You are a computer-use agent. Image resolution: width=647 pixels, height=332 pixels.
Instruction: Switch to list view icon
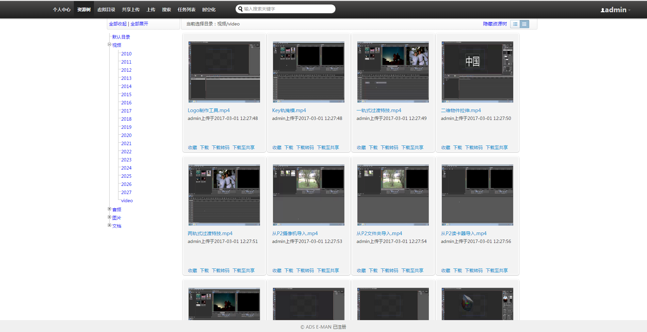click(515, 24)
